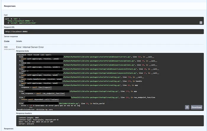Image resolution: width=207 pixels, height=131 pixels.
Task: Click the 'Curl' label
Action: click(x=6, y=15)
